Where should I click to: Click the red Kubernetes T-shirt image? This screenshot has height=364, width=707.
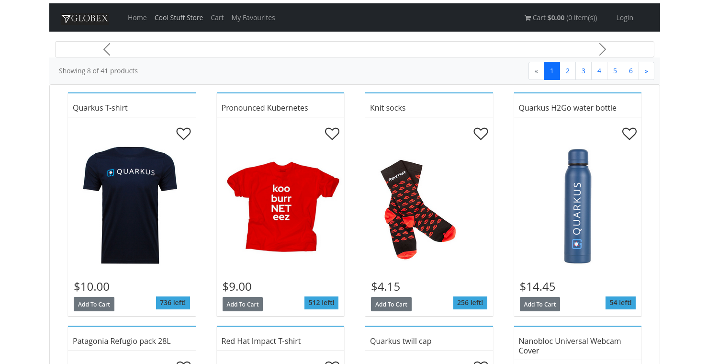(282, 206)
